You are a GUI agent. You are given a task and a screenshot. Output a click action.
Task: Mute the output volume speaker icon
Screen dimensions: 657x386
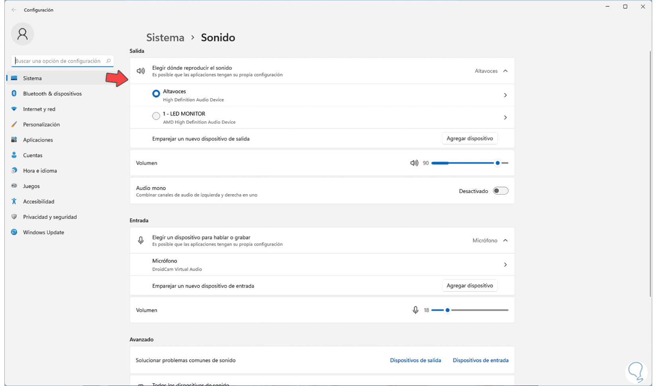click(x=414, y=163)
